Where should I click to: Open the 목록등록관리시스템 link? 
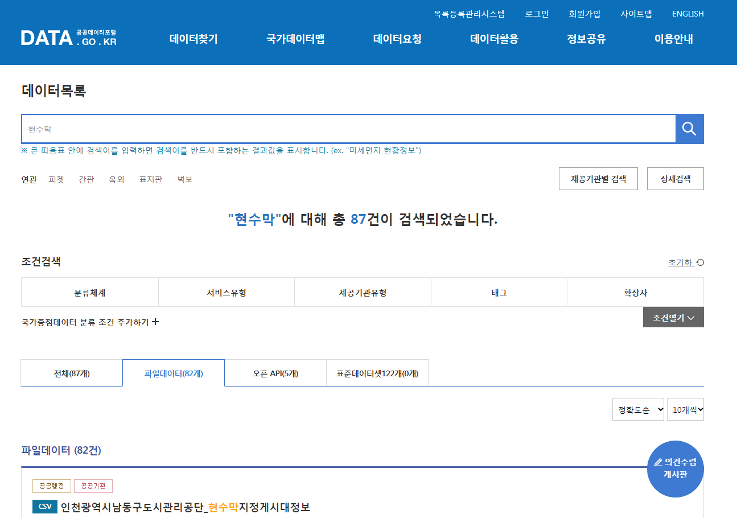click(x=469, y=14)
